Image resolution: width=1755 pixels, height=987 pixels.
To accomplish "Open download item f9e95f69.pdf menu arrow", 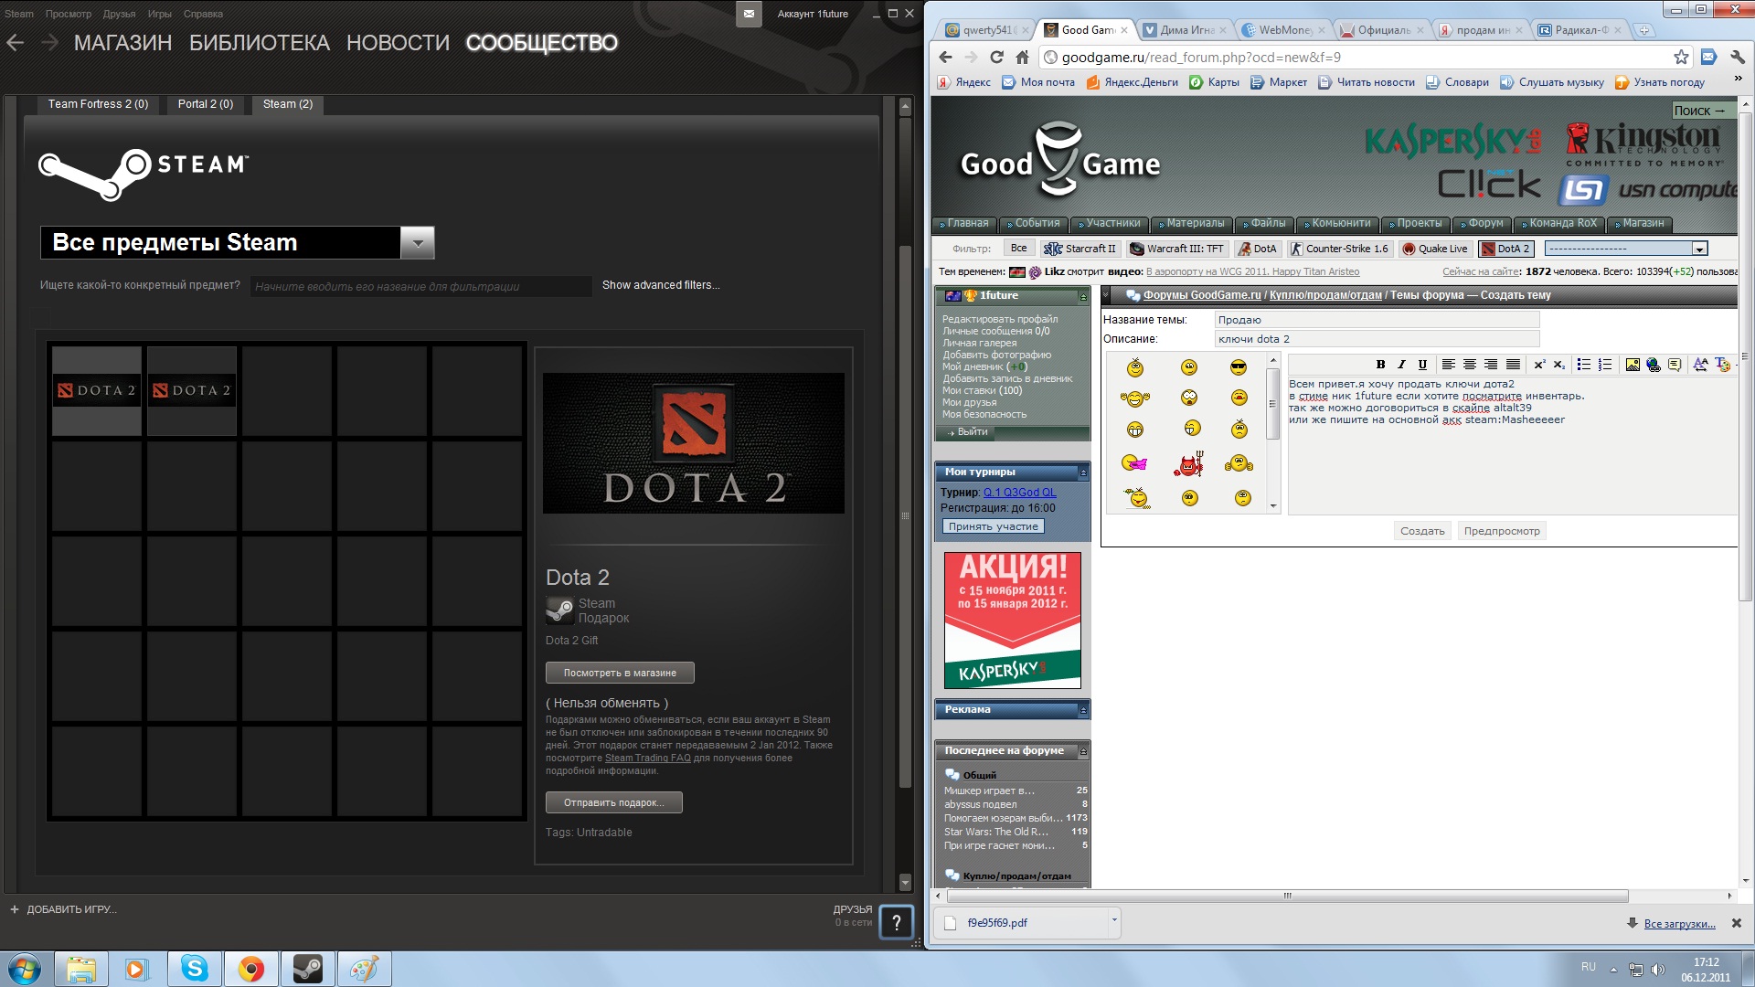I will click(1114, 921).
